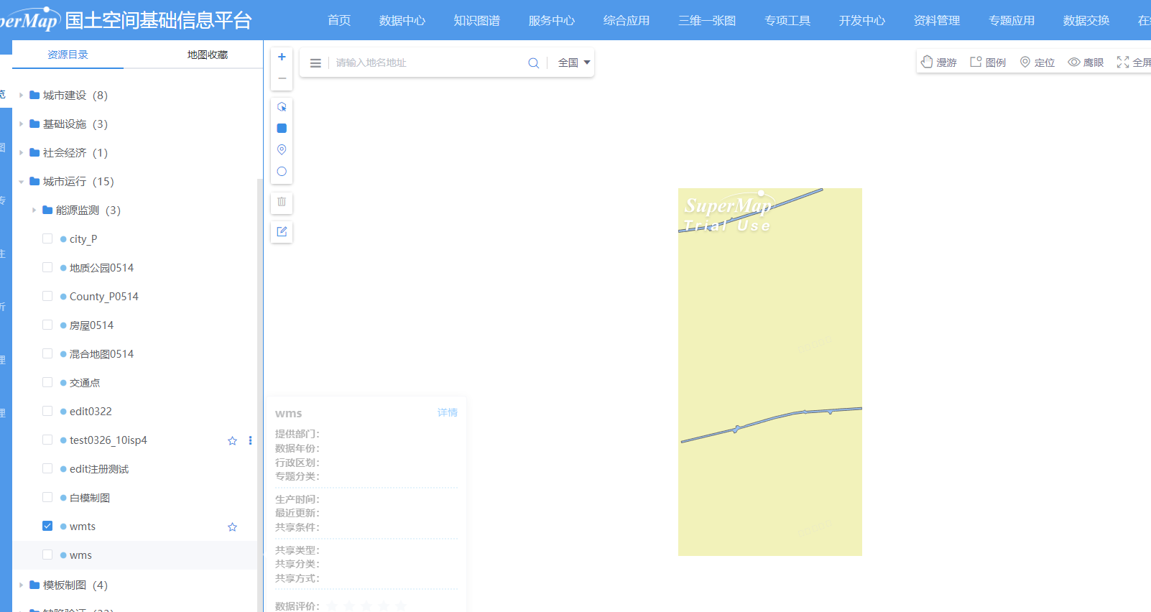Select the 白模制图 layer name
This screenshot has height=612, width=1151.
click(90, 498)
